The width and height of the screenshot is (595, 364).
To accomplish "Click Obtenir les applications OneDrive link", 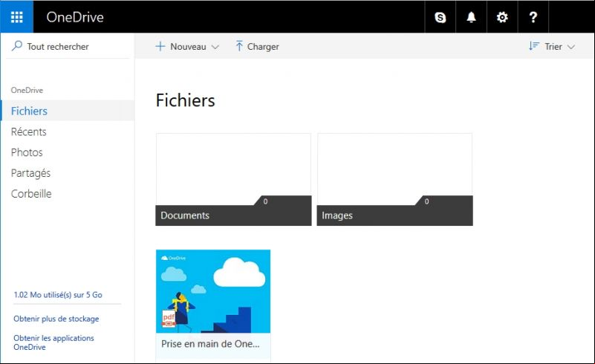I will pos(53,342).
